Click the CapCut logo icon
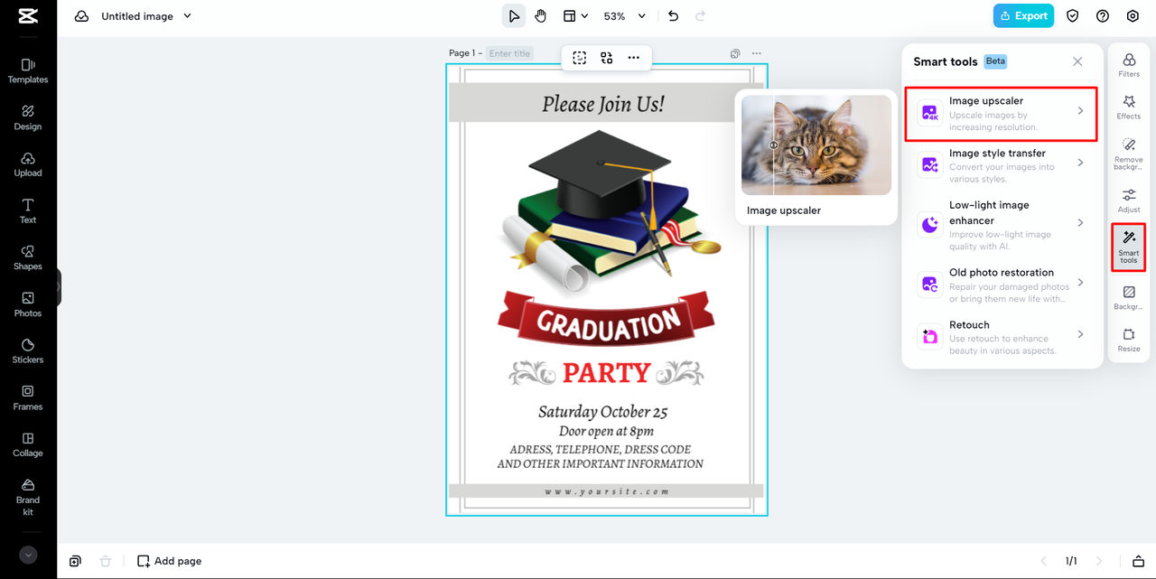Image resolution: width=1156 pixels, height=579 pixels. tap(28, 16)
